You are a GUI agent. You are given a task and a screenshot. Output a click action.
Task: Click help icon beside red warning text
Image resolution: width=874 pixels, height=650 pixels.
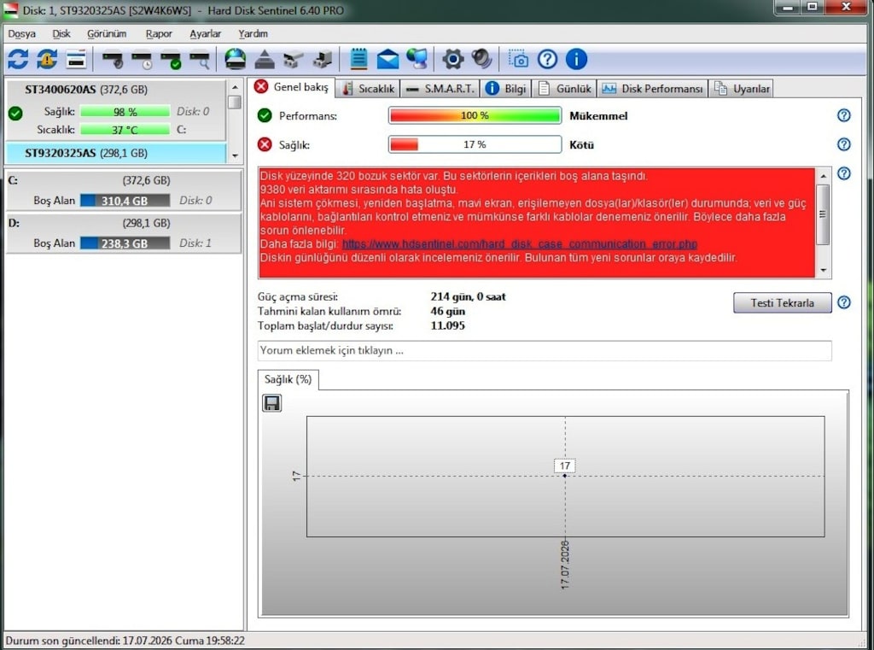[844, 173]
